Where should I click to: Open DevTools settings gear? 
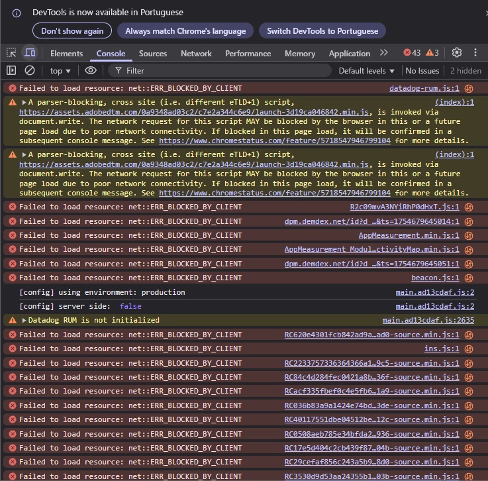pyautogui.click(x=457, y=52)
